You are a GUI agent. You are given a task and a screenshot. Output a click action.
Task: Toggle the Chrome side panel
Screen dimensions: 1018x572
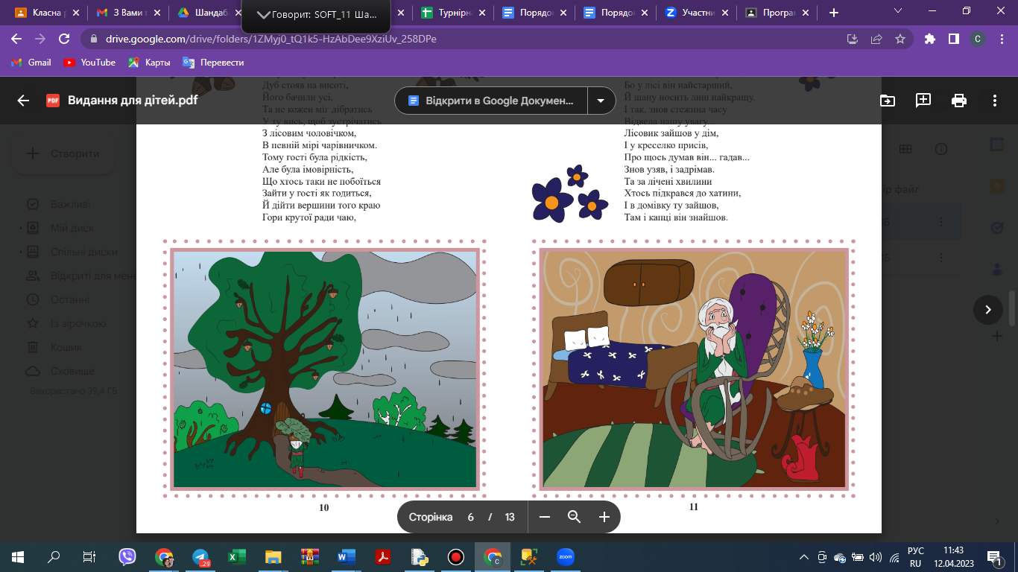click(953, 39)
